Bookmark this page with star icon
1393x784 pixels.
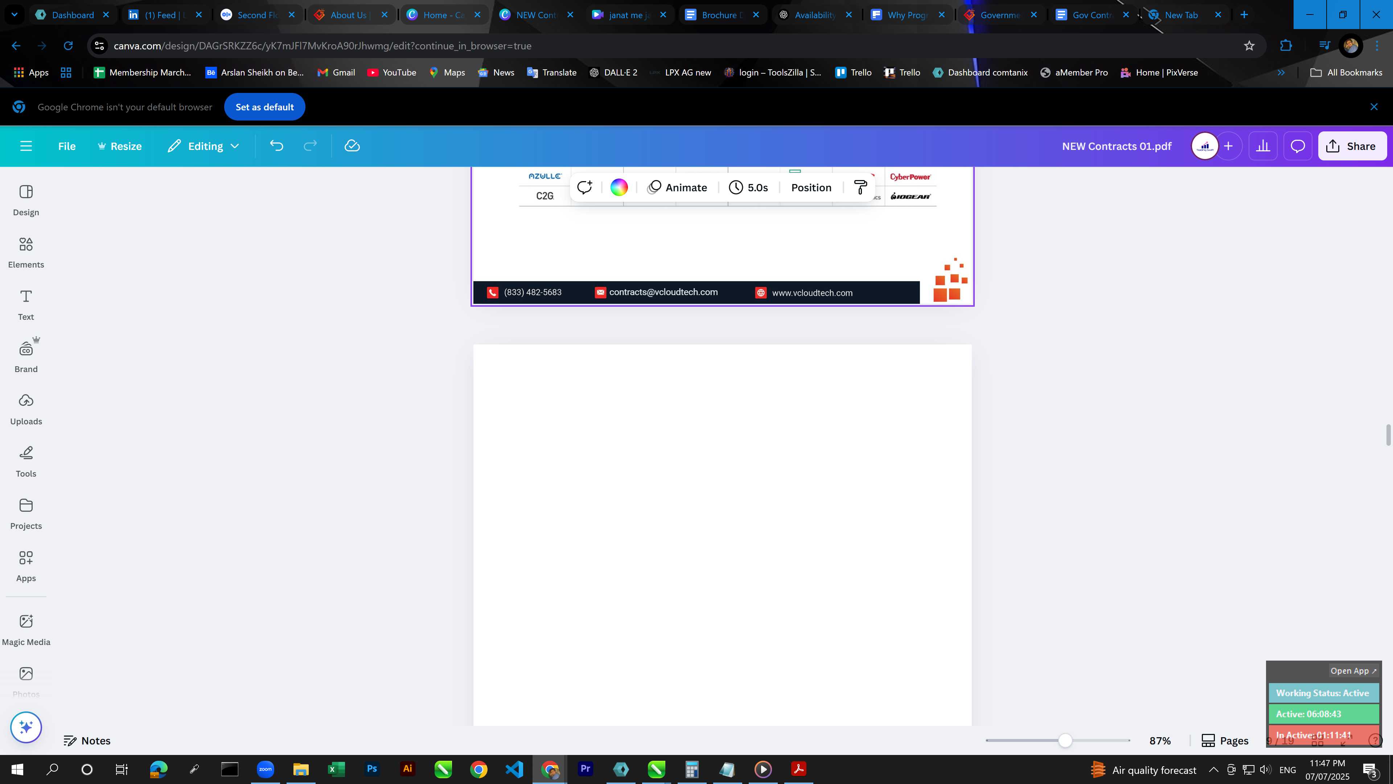[1249, 46]
